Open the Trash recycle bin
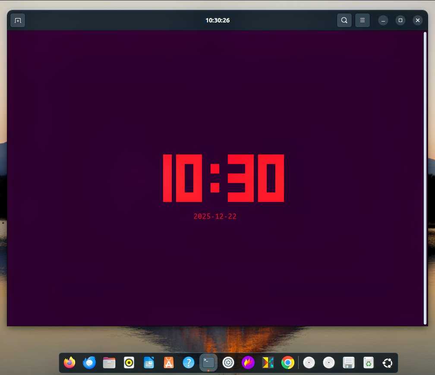The width and height of the screenshot is (435, 375). tap(369, 362)
